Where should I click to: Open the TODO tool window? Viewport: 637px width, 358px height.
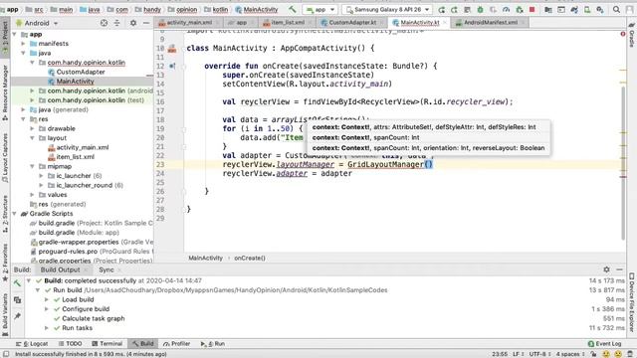[x=70, y=344]
